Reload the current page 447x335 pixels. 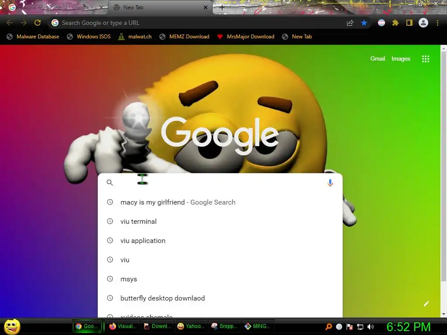[x=38, y=23]
